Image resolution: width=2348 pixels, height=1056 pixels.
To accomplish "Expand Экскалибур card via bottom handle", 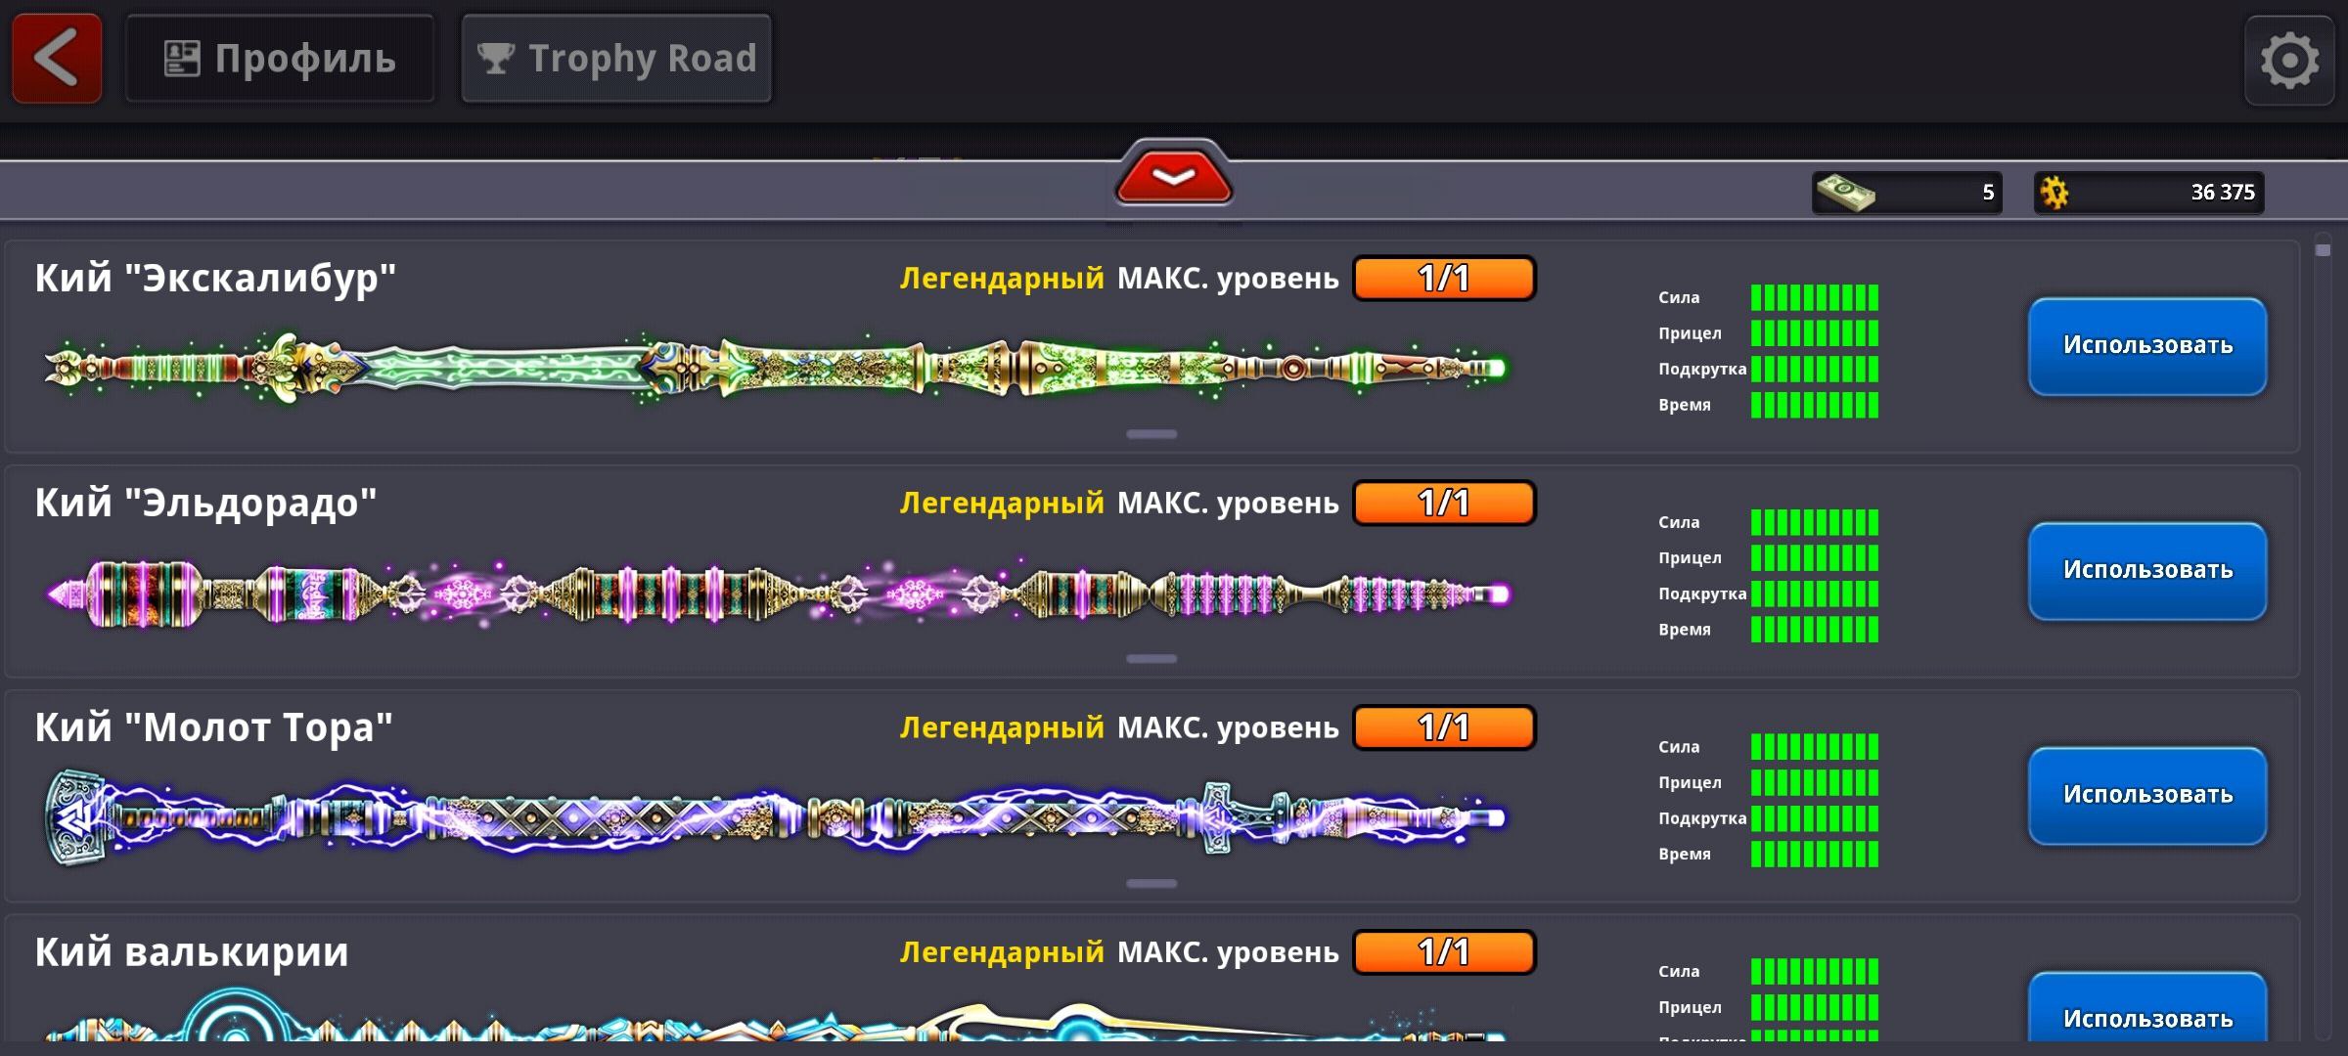I will click(1151, 434).
